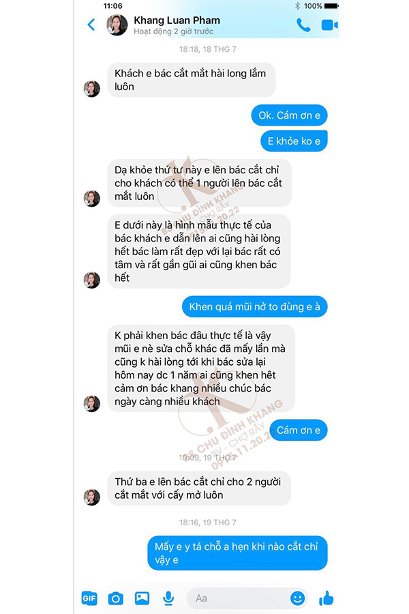Tap the 'Mấy e y tá chỗ a' message
This screenshot has width=409, height=614.
pos(237,553)
